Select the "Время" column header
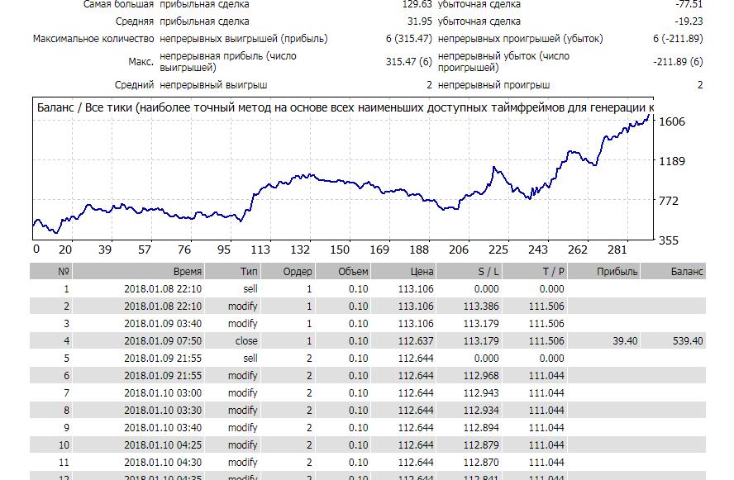Viewport: 734px width, 480px height. click(x=187, y=271)
